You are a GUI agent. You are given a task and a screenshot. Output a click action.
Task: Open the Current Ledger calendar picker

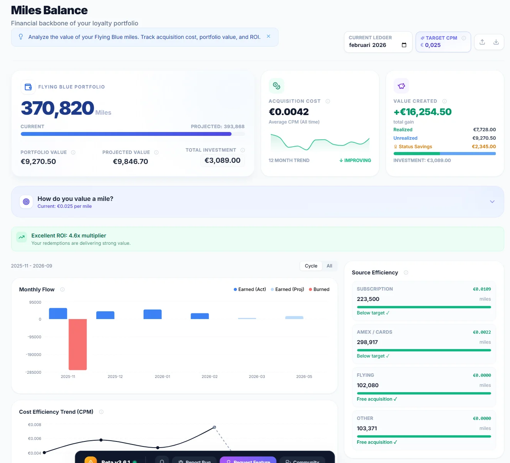pyautogui.click(x=403, y=45)
